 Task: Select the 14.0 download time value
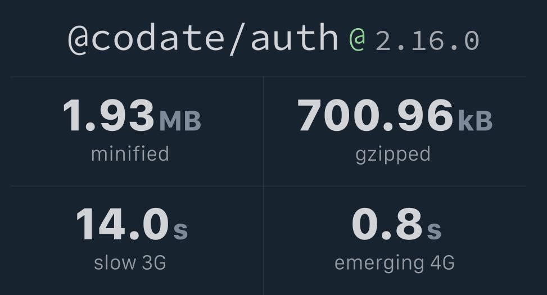click(123, 224)
